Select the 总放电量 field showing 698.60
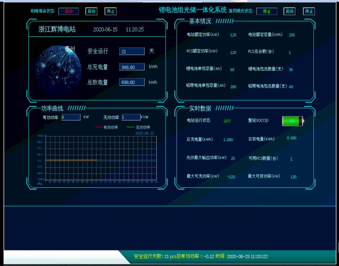339x266 pixels. (132, 82)
